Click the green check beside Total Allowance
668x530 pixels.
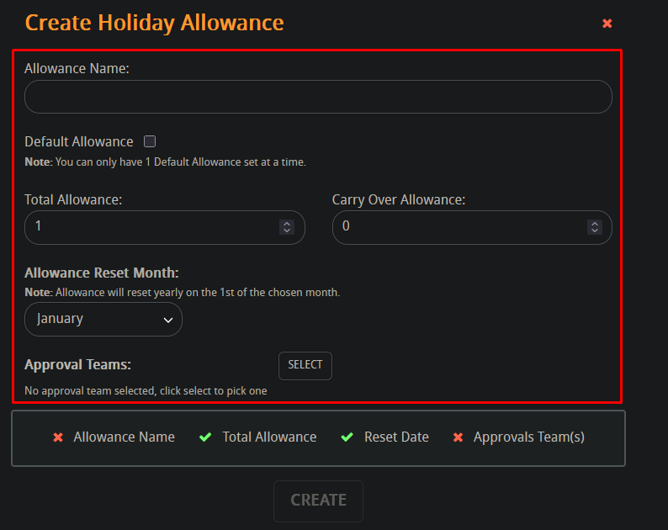pos(205,437)
